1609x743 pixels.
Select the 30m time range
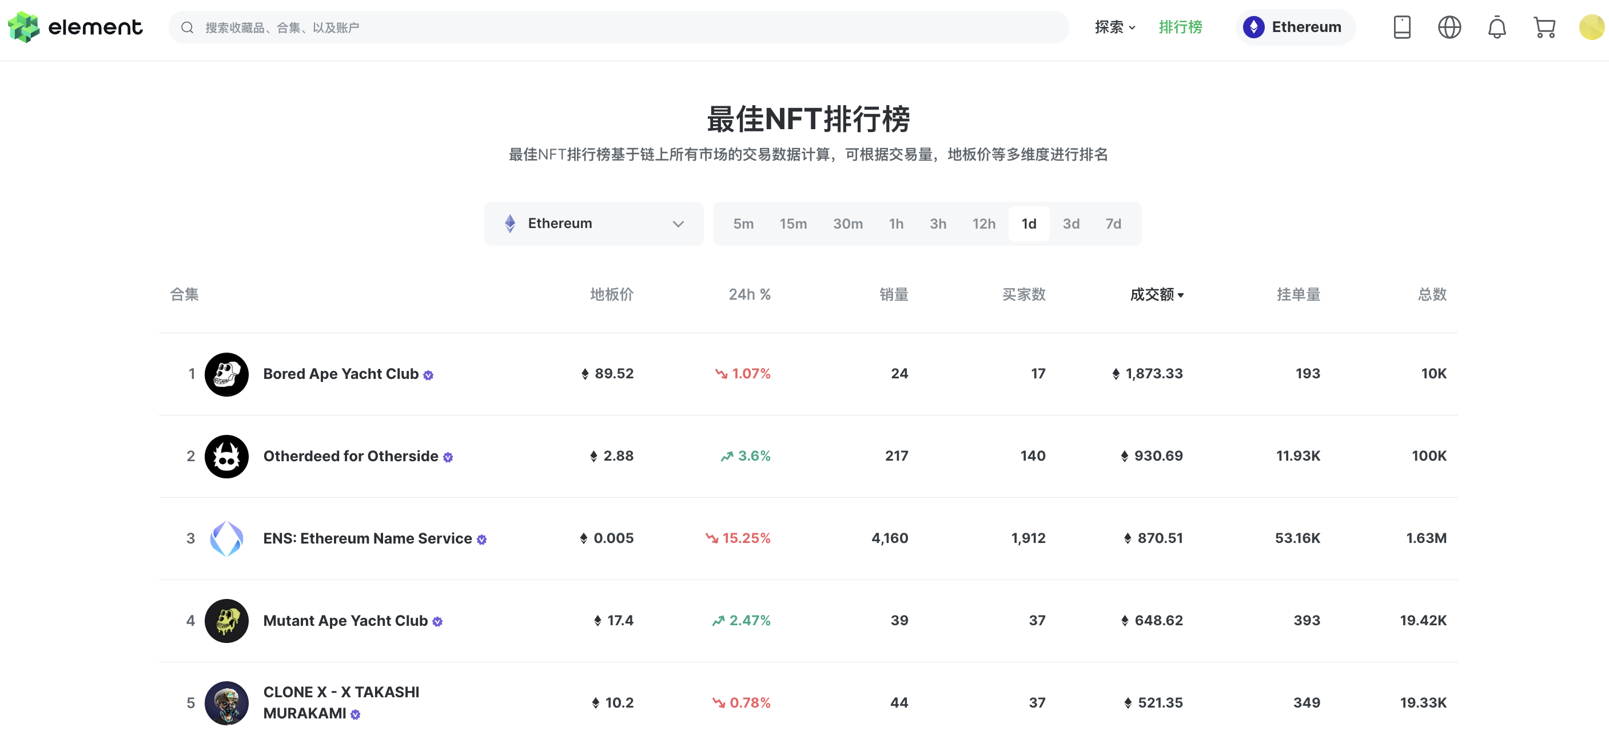pyautogui.click(x=847, y=223)
